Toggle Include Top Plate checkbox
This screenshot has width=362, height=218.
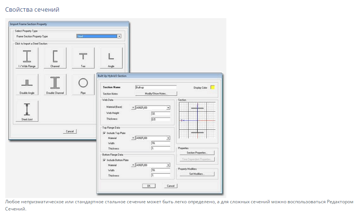(x=104, y=133)
